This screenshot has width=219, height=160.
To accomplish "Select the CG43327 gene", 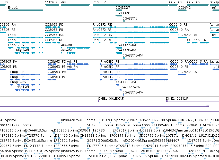I will point(119,10).
